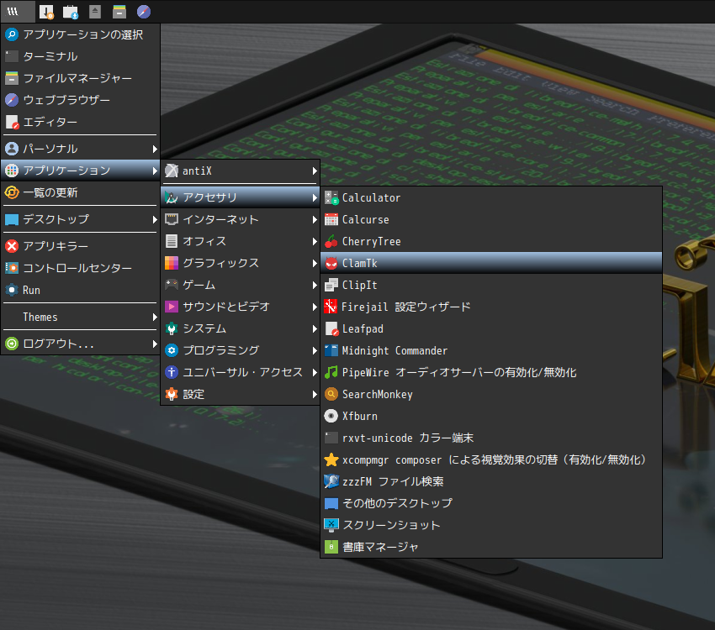The height and width of the screenshot is (630, 715).
Task: Open the ユニバーサル・アクセス category
Action: pos(241,372)
